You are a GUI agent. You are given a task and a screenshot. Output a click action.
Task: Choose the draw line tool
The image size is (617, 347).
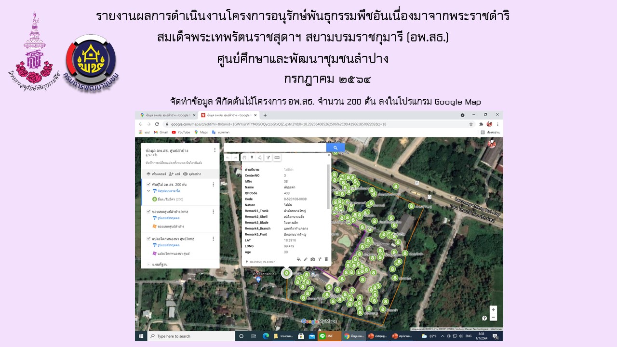tap(260, 158)
